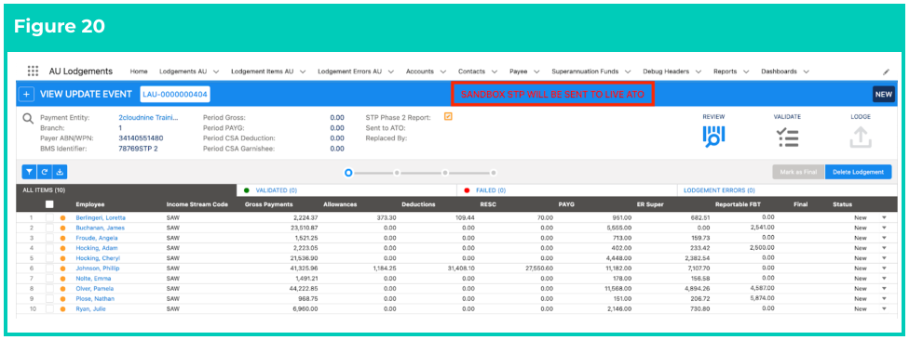Click the first progress step circle
Screen dimensions: 909x340
[348, 172]
